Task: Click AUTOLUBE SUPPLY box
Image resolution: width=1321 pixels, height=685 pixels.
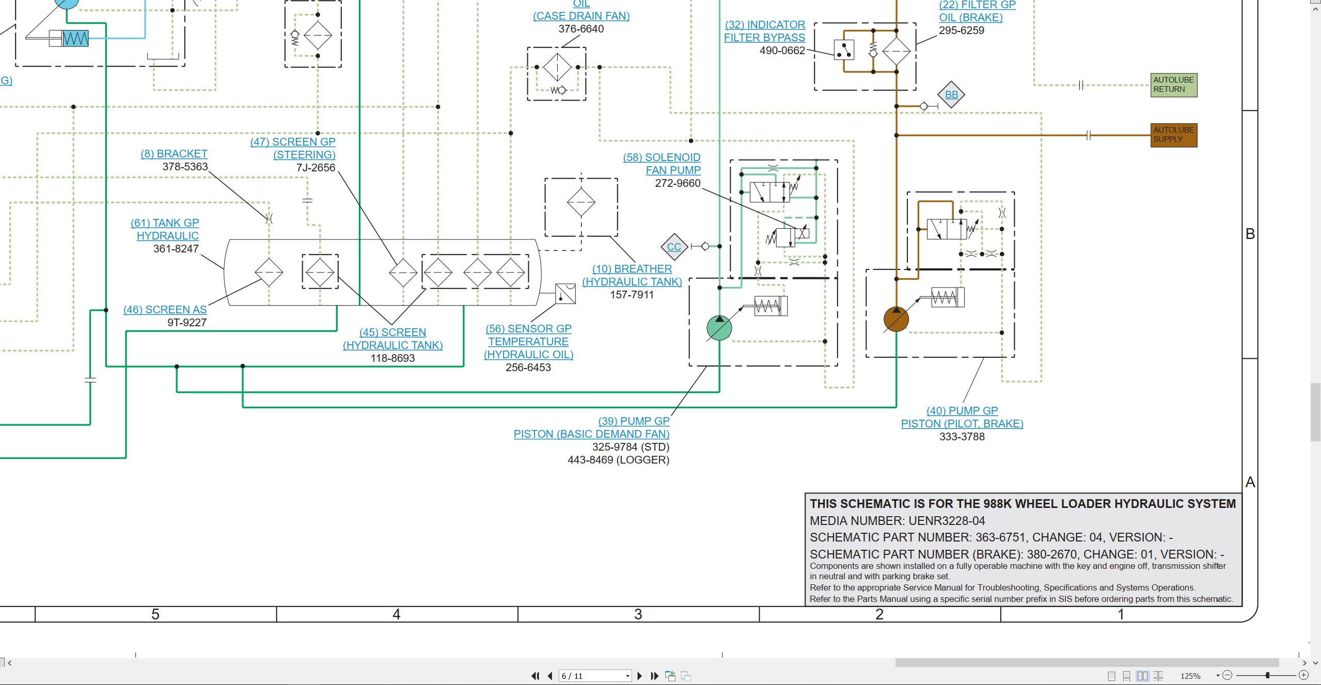Action: pyautogui.click(x=1174, y=135)
